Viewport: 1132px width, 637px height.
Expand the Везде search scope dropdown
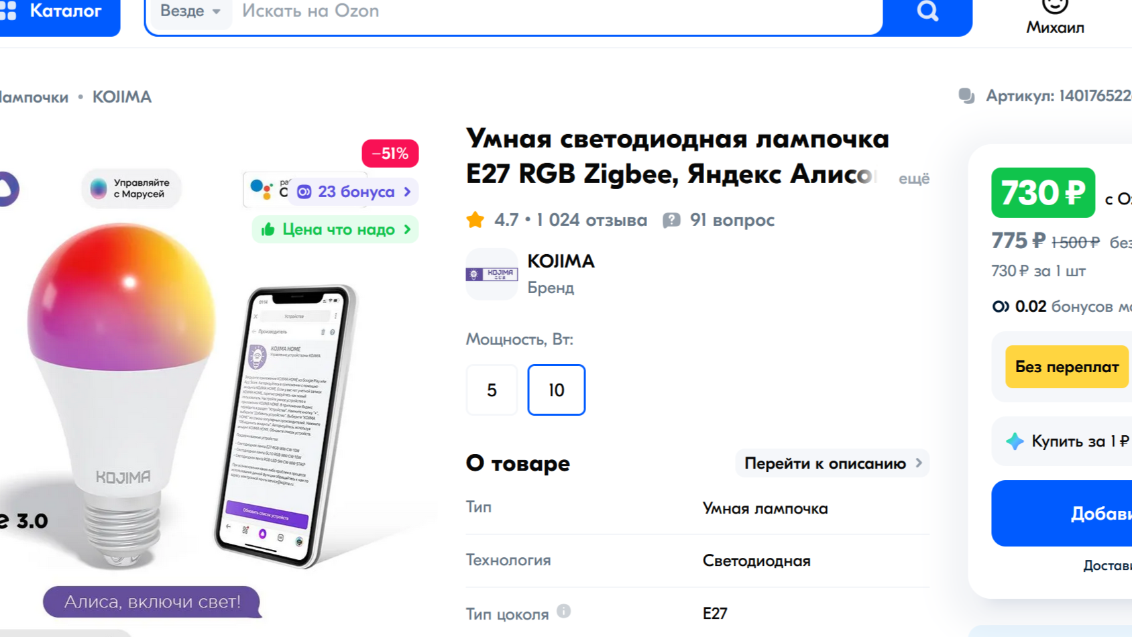coord(190,11)
